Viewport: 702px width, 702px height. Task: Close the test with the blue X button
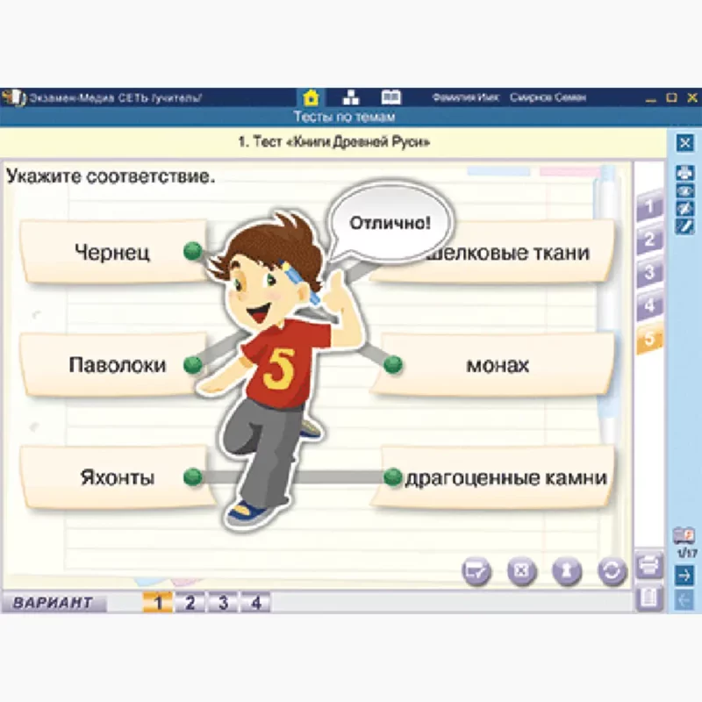[x=684, y=143]
